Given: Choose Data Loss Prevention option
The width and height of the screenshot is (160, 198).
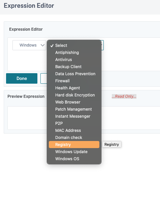Looking at the screenshot, I should pos(74,74).
